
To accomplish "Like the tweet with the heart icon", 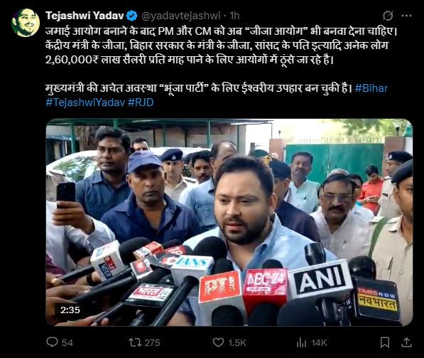I will point(218,342).
